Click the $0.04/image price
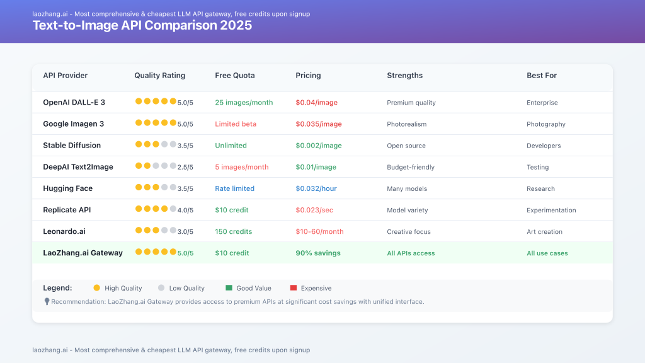The width and height of the screenshot is (645, 363). 316,103
